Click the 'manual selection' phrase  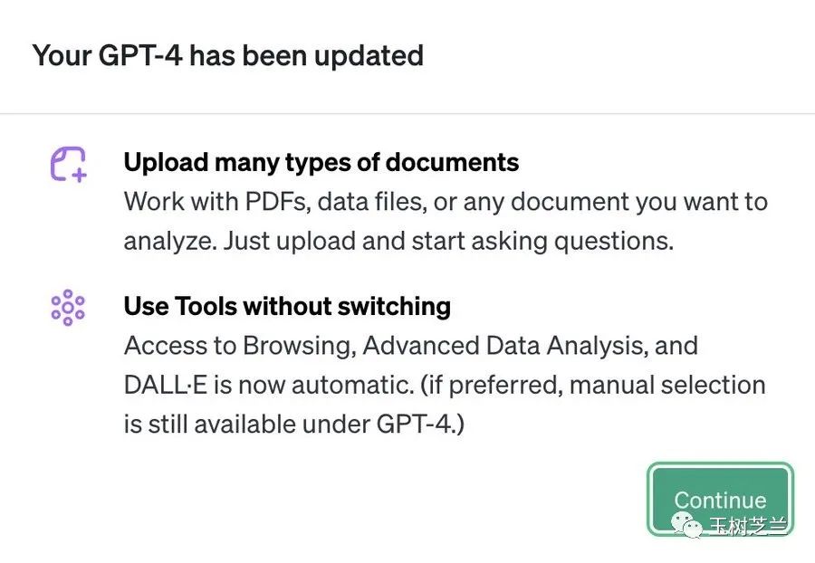coord(667,385)
